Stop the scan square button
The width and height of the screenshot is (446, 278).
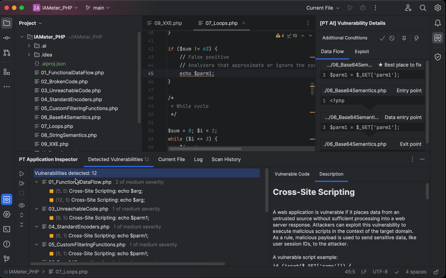22,193
